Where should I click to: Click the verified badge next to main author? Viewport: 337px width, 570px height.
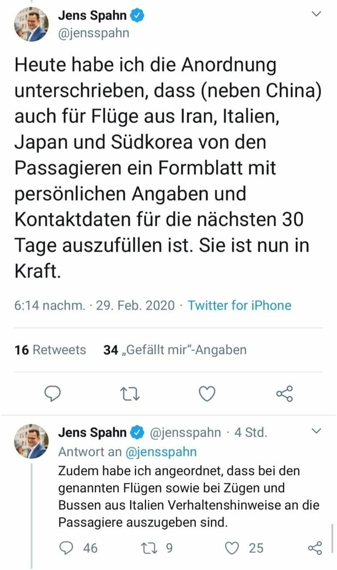coord(138,16)
